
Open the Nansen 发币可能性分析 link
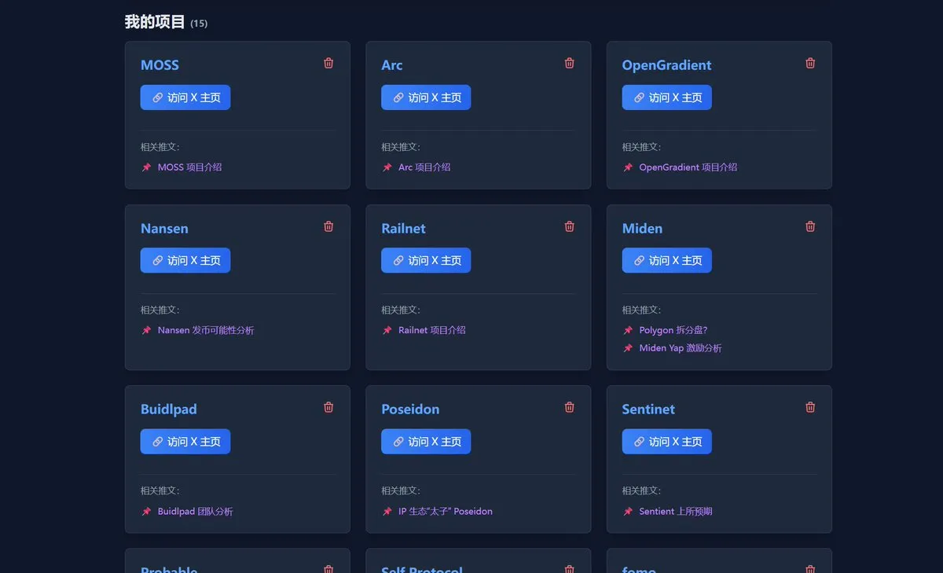pyautogui.click(x=205, y=330)
